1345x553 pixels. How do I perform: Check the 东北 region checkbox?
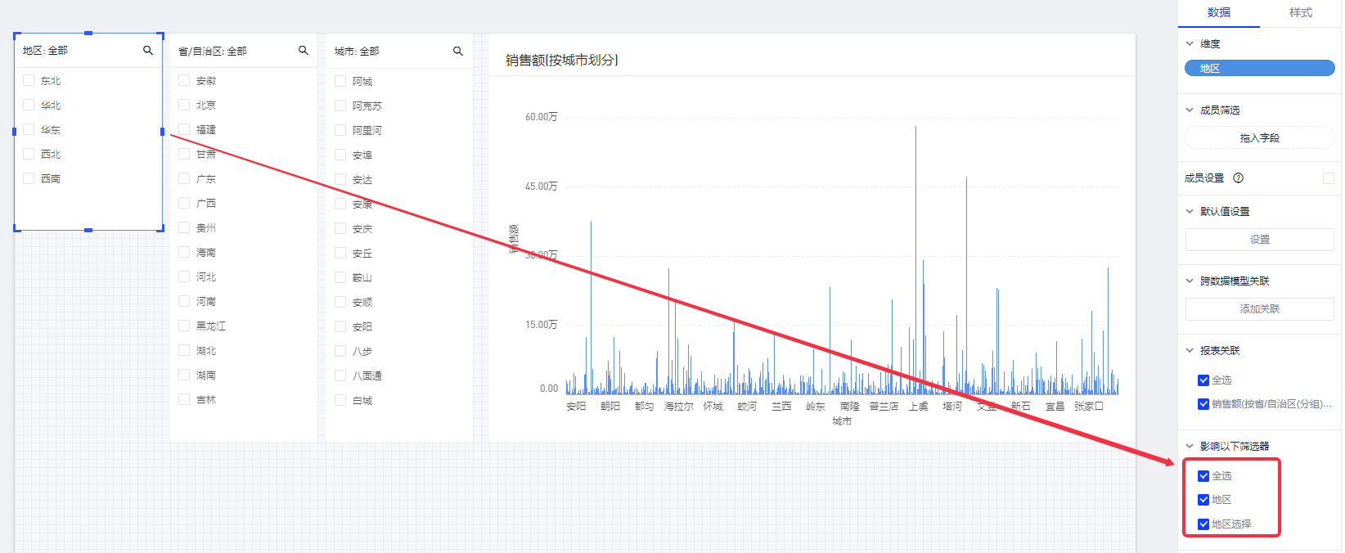click(x=29, y=80)
